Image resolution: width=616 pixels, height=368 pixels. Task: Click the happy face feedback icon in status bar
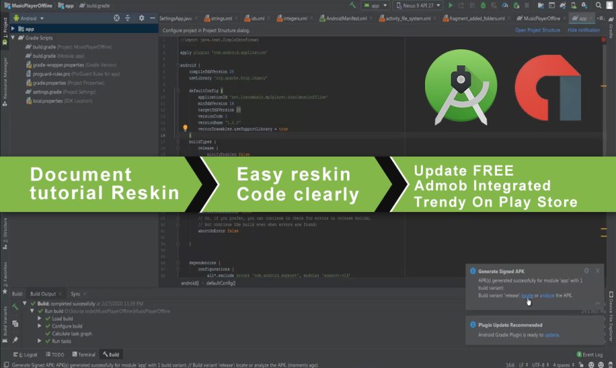(x=591, y=365)
